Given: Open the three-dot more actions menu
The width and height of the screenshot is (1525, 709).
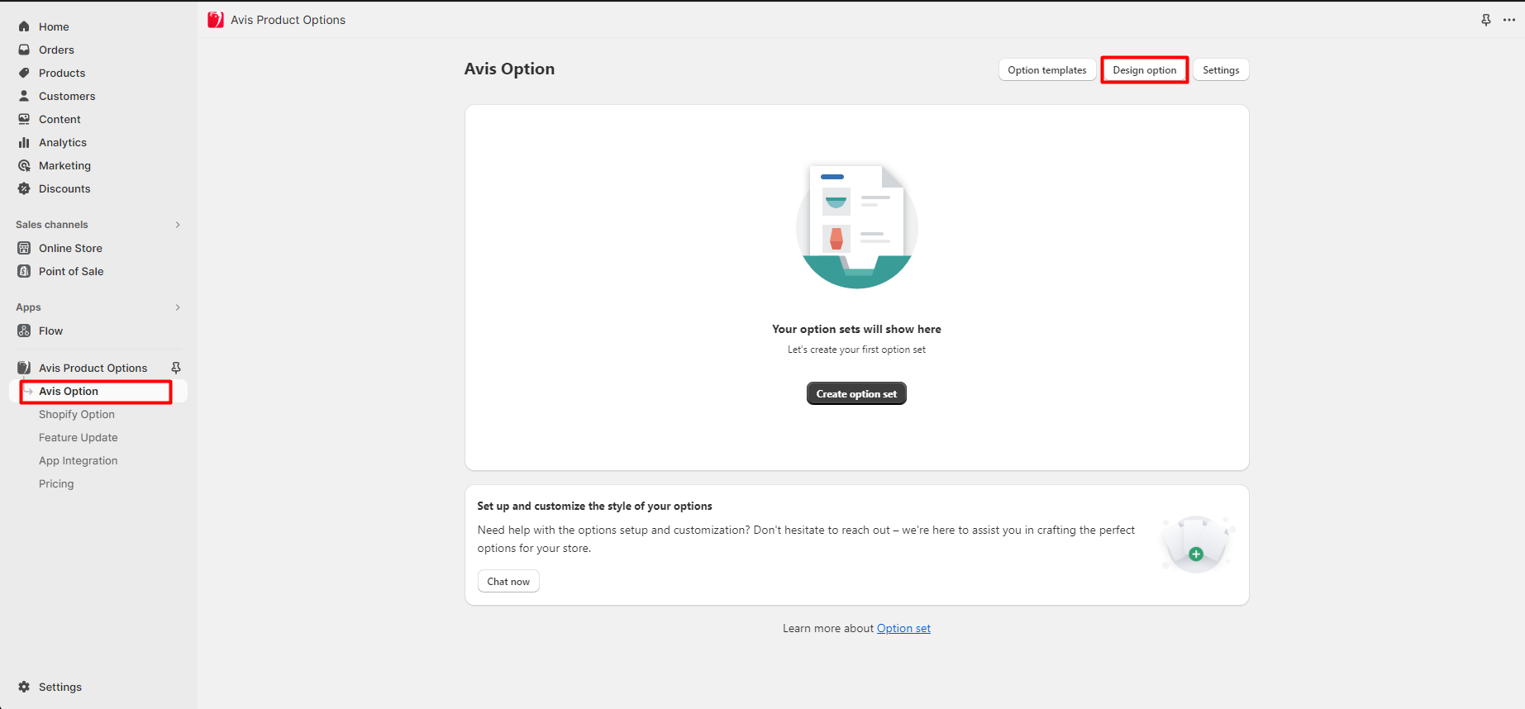Looking at the screenshot, I should (1508, 20).
